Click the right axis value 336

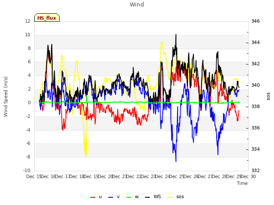pos(256,128)
